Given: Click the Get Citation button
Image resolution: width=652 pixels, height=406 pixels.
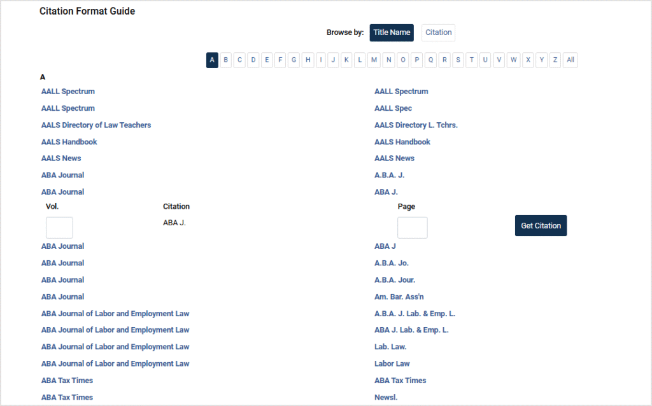Looking at the screenshot, I should pos(541,225).
